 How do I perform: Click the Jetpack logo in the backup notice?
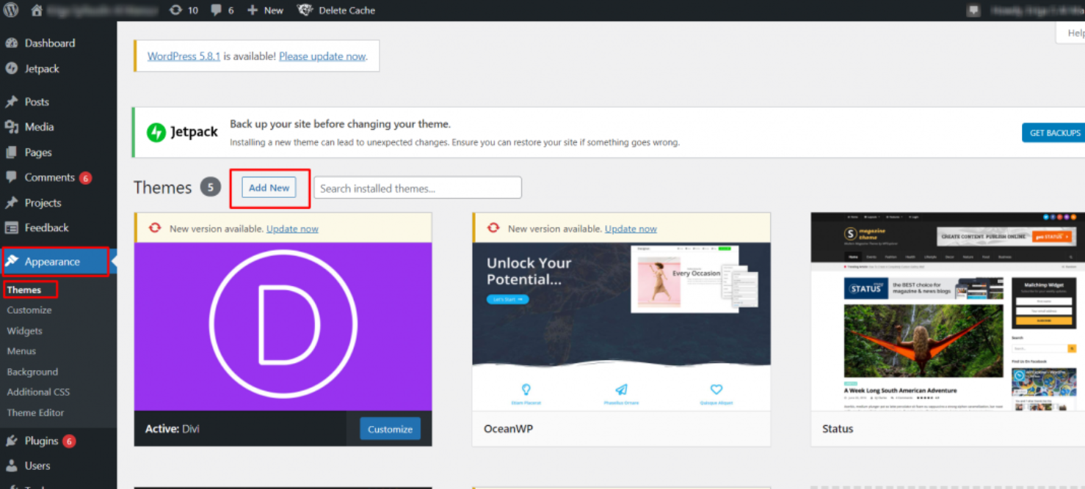183,132
